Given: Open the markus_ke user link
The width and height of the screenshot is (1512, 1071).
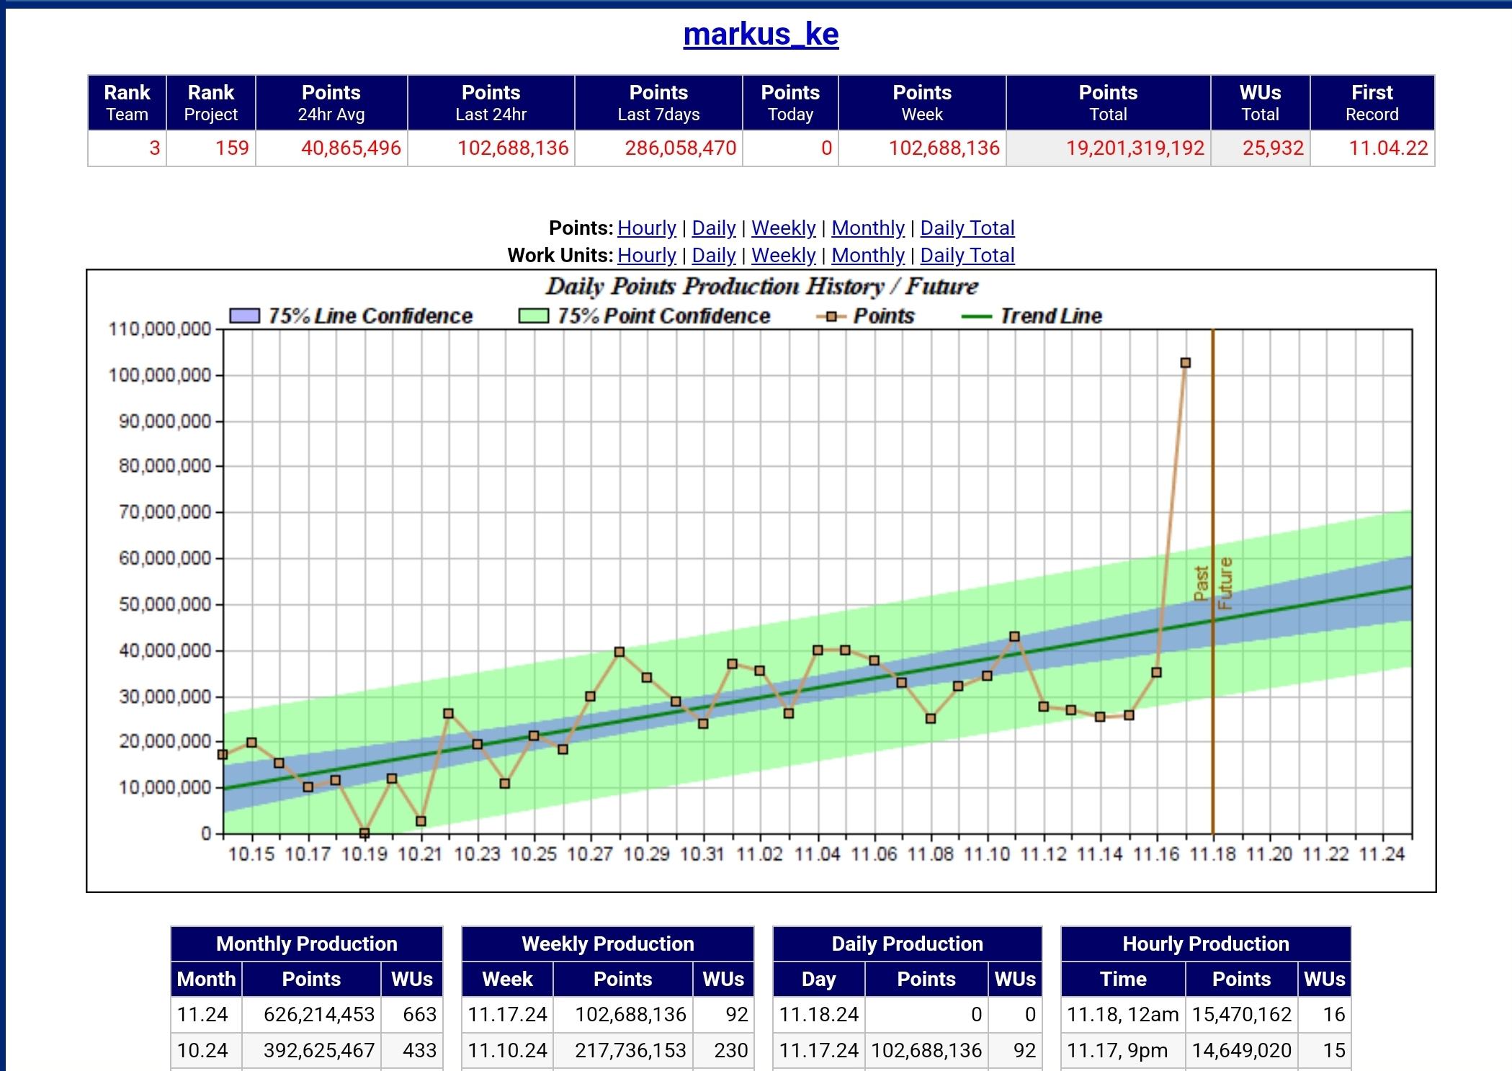Looking at the screenshot, I should (x=761, y=34).
